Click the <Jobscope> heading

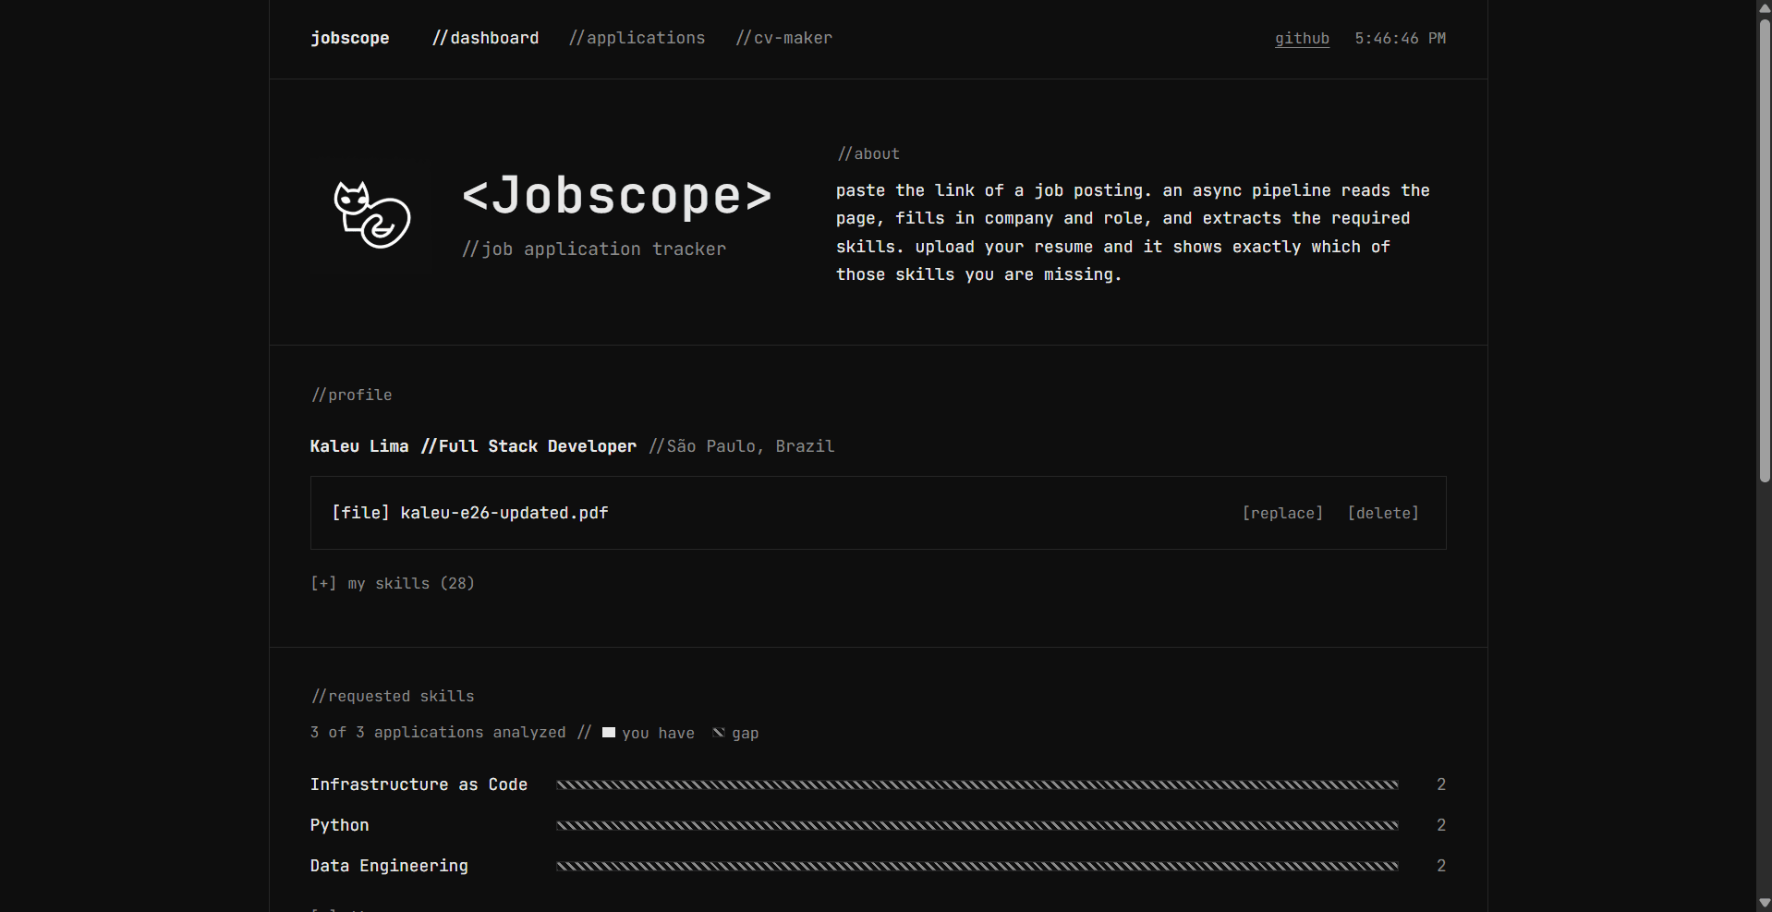pos(617,196)
